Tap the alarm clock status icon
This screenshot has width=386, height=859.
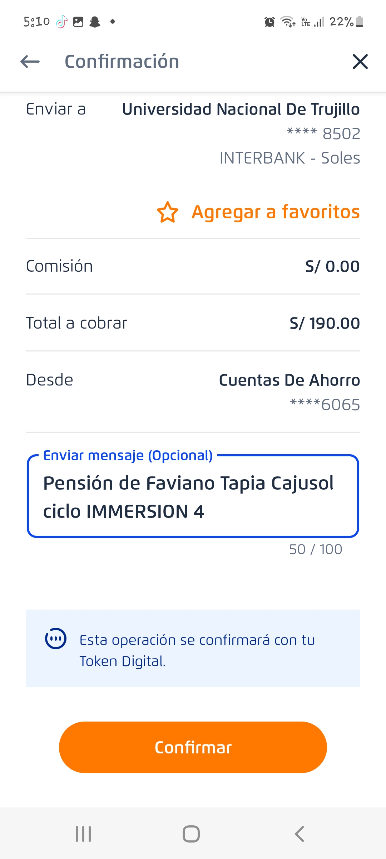tap(269, 22)
